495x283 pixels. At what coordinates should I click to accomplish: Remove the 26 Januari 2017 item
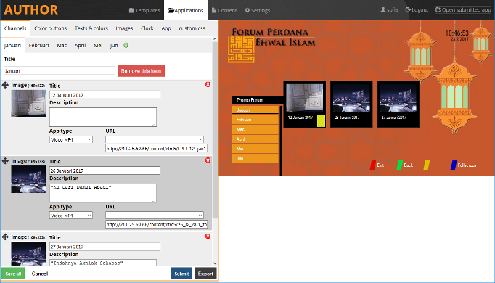click(x=208, y=160)
